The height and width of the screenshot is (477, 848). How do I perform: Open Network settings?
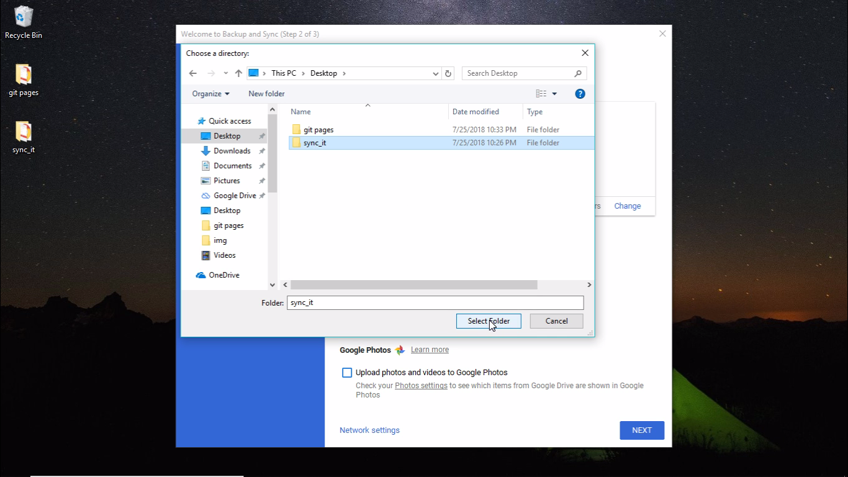369,430
